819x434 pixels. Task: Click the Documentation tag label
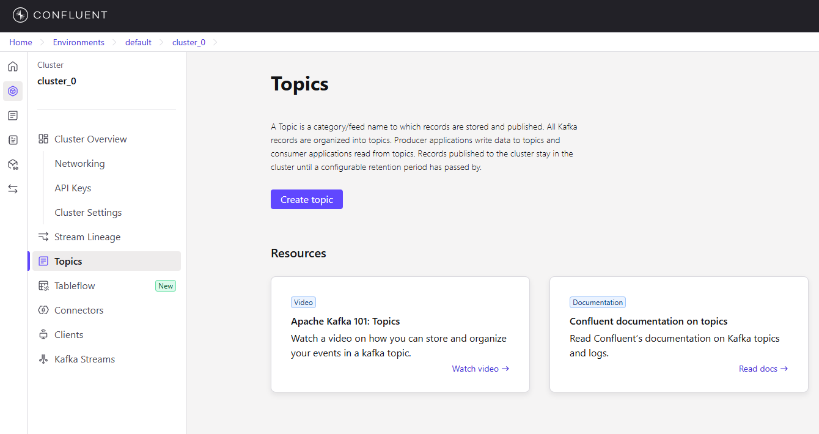598,302
